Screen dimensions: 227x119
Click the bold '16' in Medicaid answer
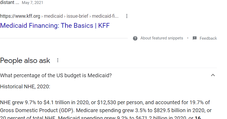[198, 118]
